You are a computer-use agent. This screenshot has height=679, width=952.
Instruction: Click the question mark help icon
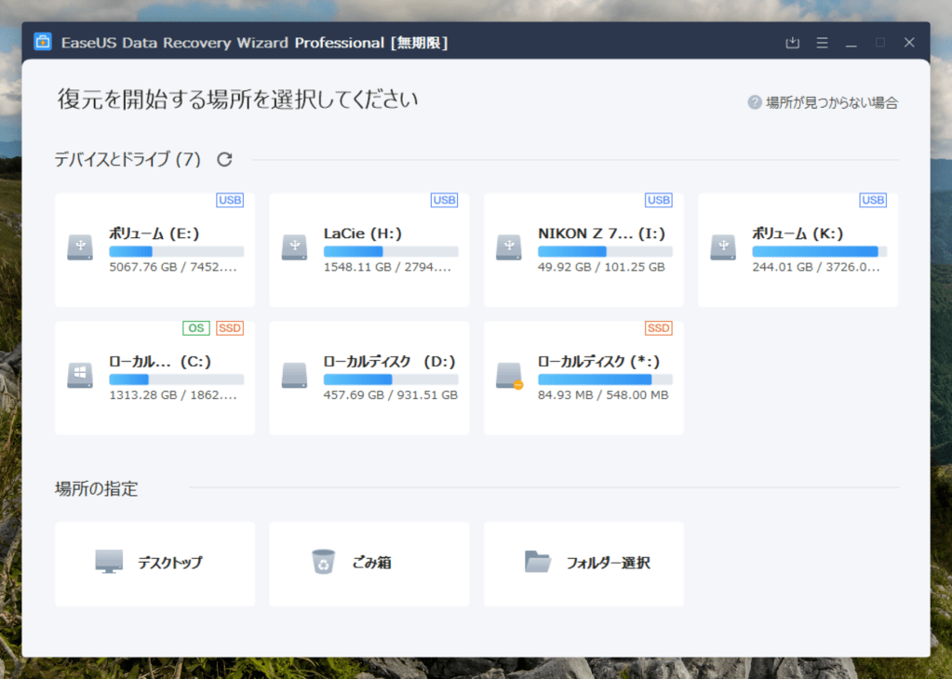(x=755, y=102)
